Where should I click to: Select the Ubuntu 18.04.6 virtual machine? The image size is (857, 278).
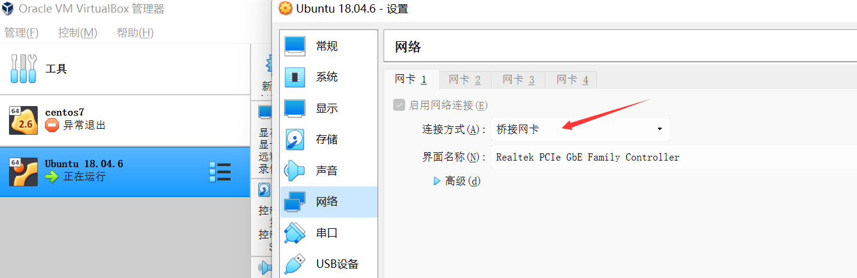point(125,171)
